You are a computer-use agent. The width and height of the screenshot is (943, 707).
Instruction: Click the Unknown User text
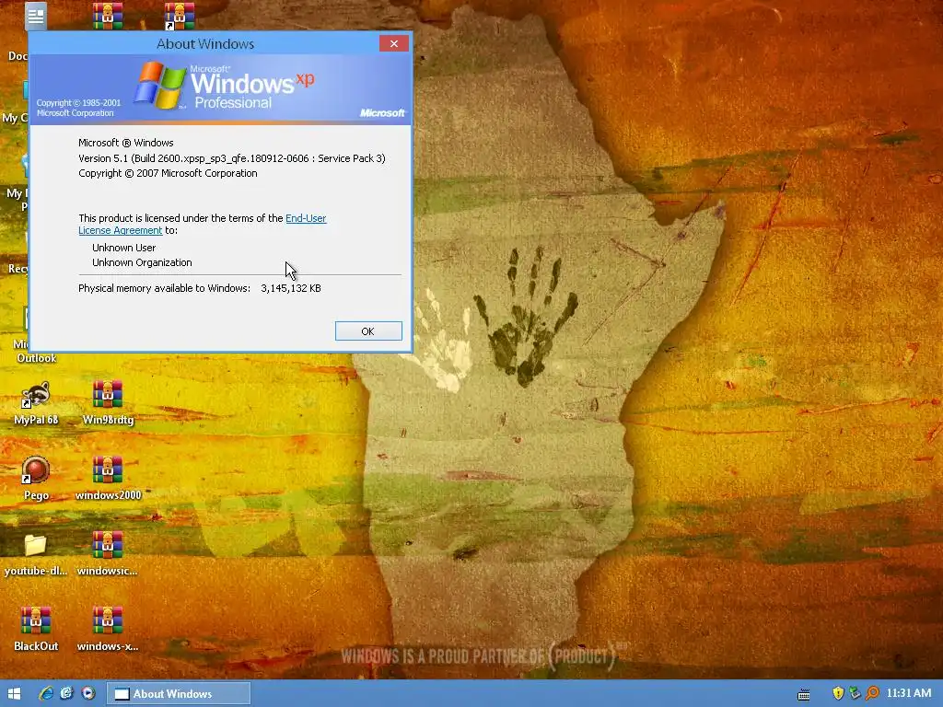[124, 248]
